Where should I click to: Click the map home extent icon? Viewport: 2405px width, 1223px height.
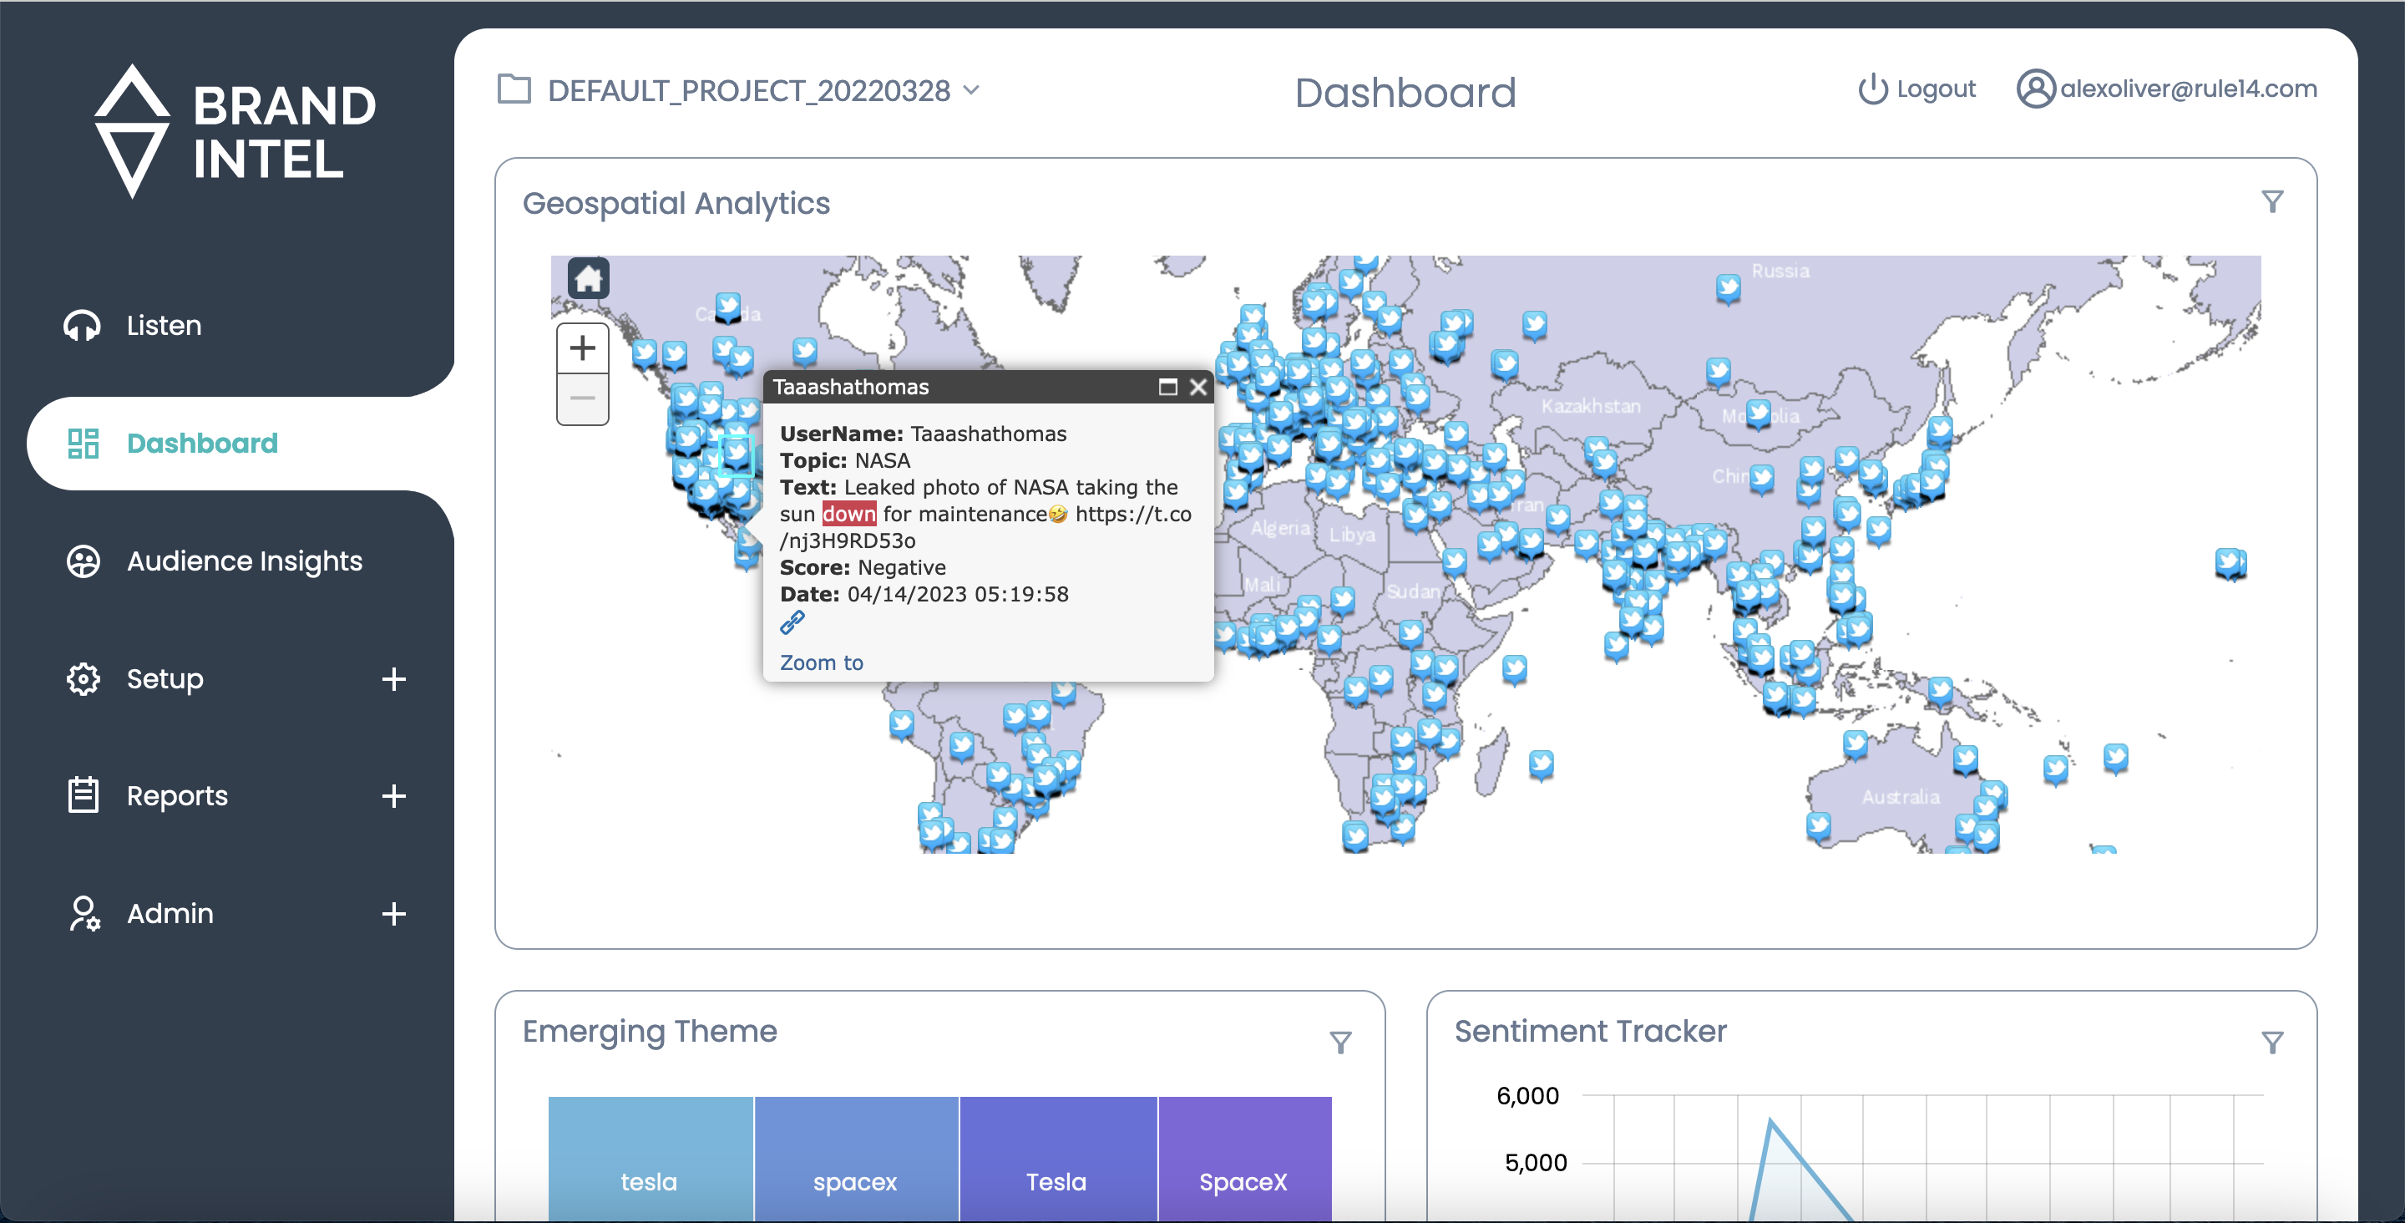[588, 277]
